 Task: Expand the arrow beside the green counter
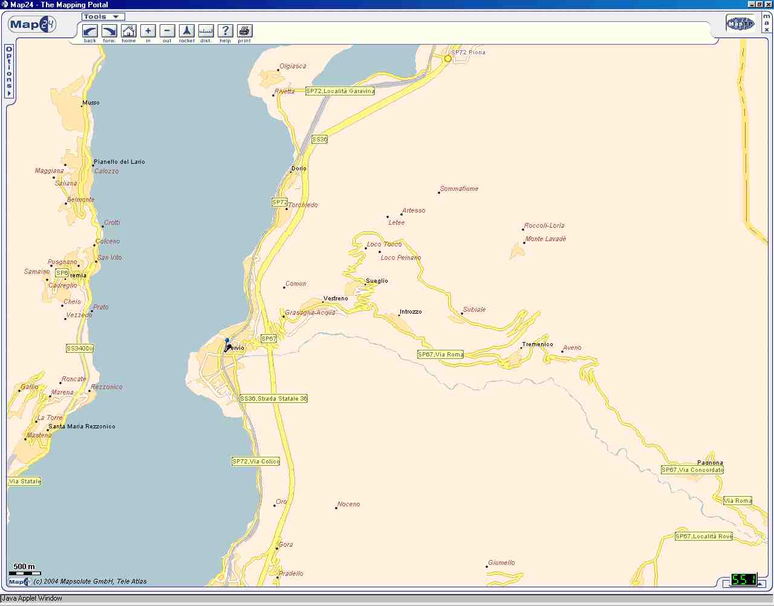[760, 584]
